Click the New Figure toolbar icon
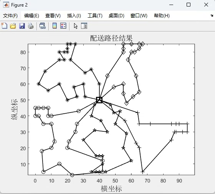 (x=4, y=26)
